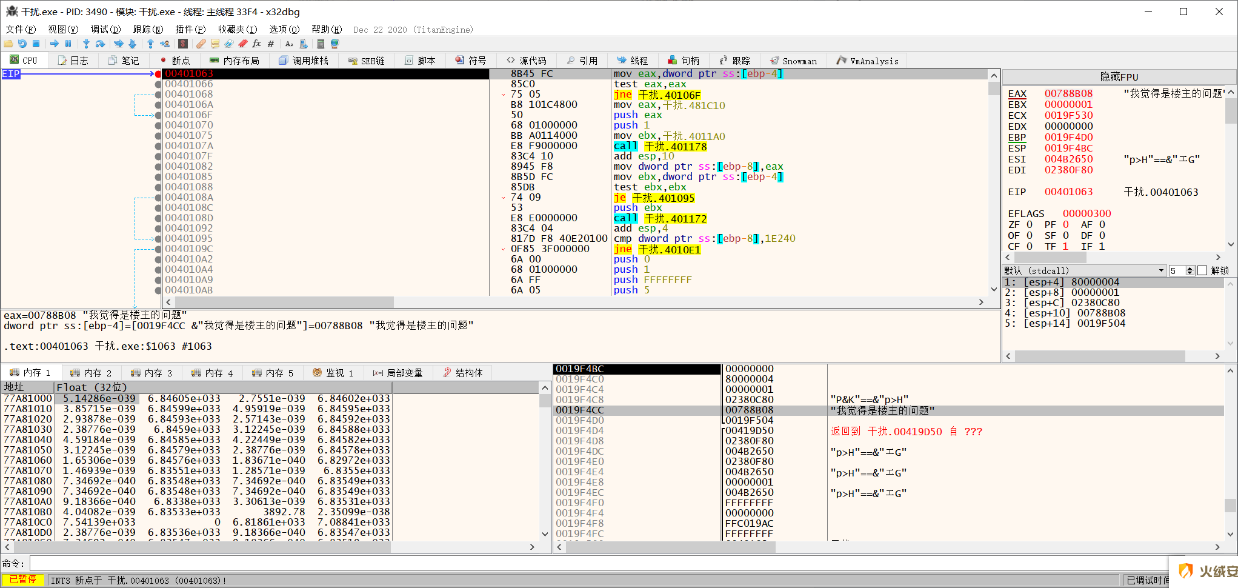Select the jne 干扰.40106F instruction line

pyautogui.click(x=657, y=95)
